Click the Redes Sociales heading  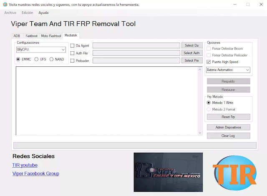point(33,156)
